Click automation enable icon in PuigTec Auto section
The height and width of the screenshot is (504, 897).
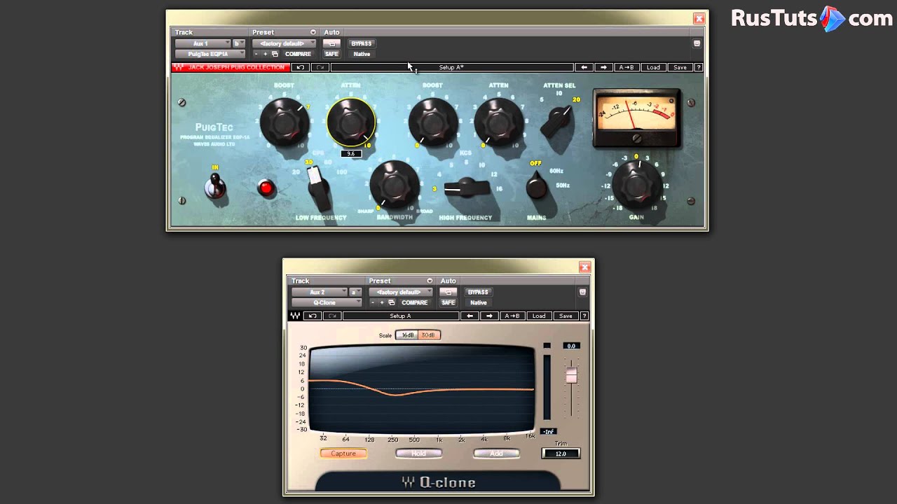tap(331, 43)
